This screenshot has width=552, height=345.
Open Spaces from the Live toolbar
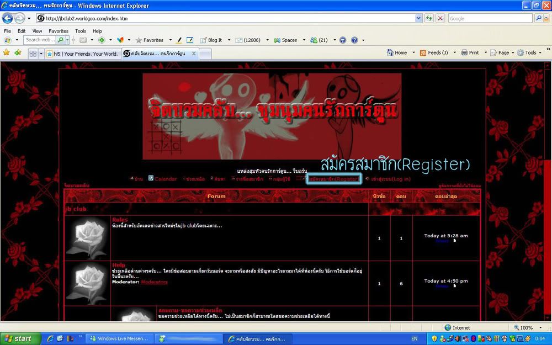pos(285,40)
